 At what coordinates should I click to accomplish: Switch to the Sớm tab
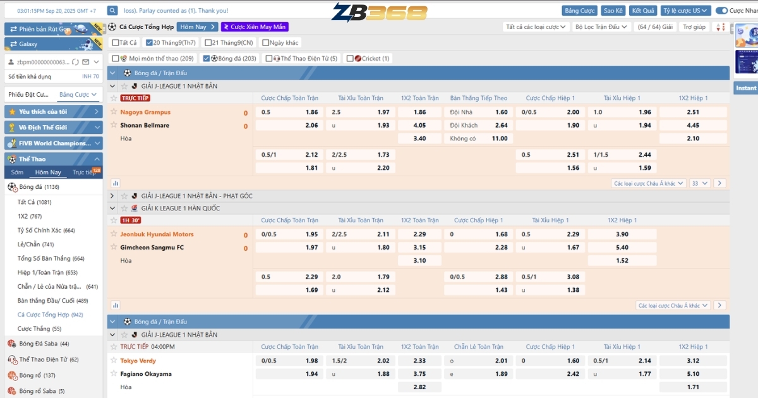[x=17, y=172]
